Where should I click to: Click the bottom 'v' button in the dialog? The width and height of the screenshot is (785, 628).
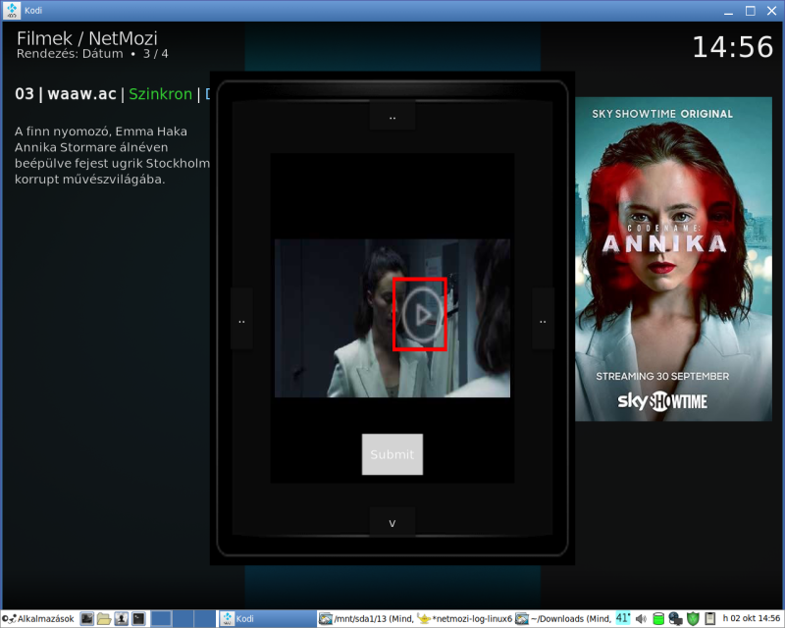pyautogui.click(x=392, y=523)
